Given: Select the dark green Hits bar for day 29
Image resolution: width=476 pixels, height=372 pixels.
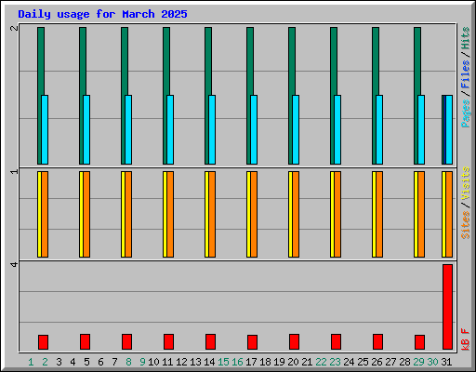Looking at the screenshot, I should [x=416, y=62].
